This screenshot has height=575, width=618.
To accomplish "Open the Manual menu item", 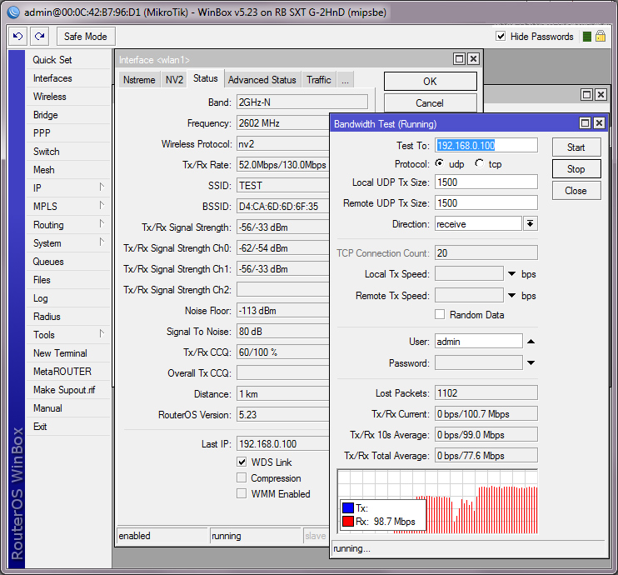I will point(68,407).
